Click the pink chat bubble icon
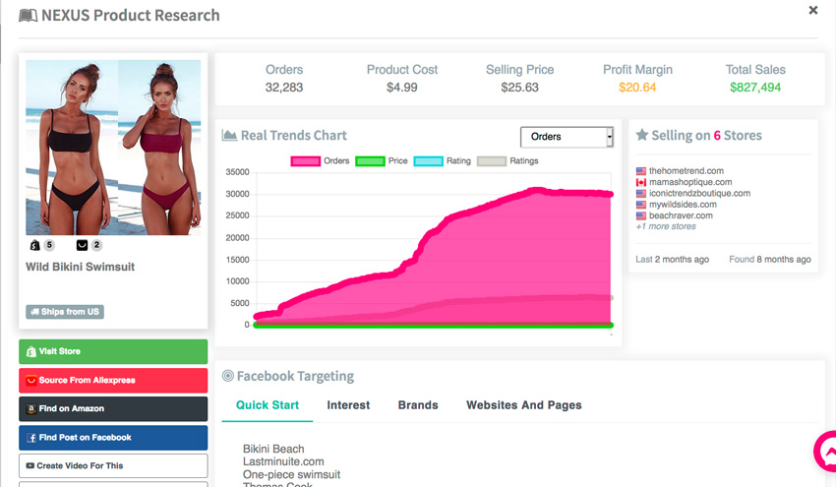The height and width of the screenshot is (487, 836). (824, 453)
